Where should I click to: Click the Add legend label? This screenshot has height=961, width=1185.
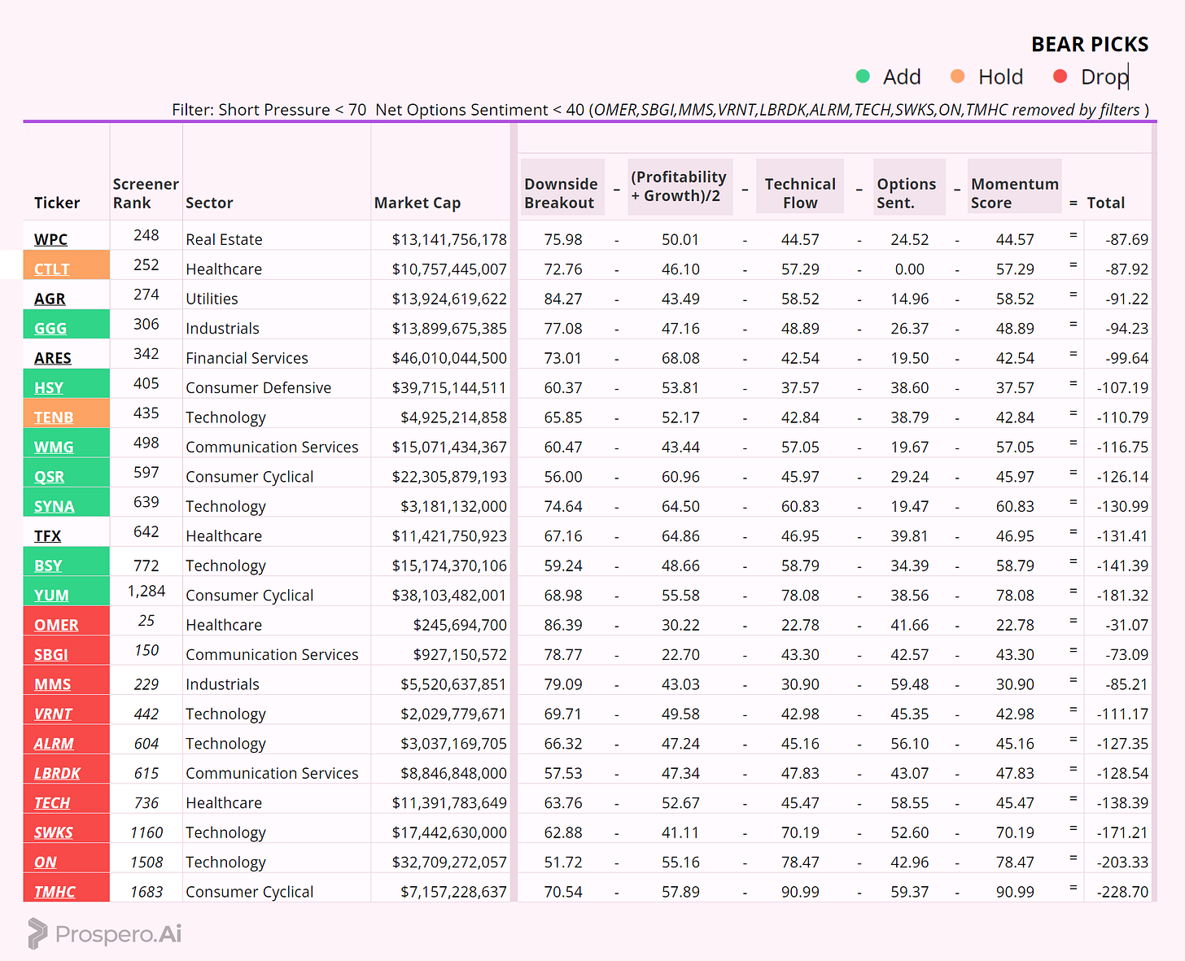click(902, 76)
